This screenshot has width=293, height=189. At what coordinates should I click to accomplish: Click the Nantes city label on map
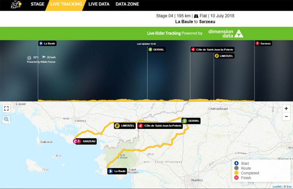click(x=197, y=180)
